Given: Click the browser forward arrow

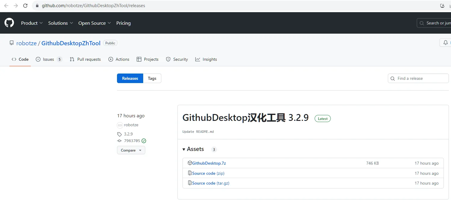Looking at the screenshot, I should (16, 6).
